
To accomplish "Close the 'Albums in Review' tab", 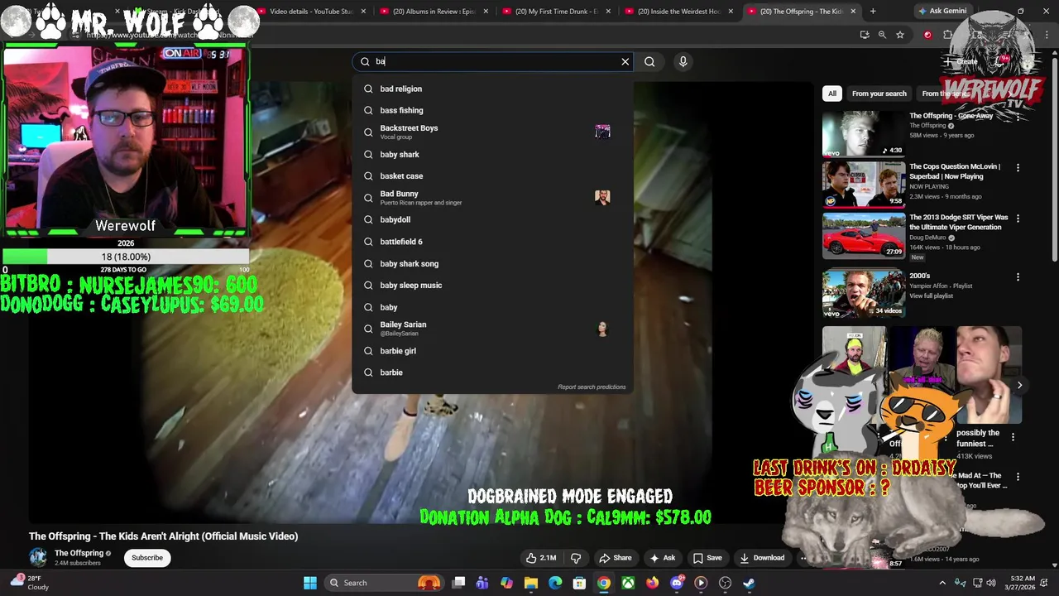I will [x=486, y=12].
